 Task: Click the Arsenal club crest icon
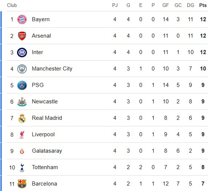(x=22, y=36)
